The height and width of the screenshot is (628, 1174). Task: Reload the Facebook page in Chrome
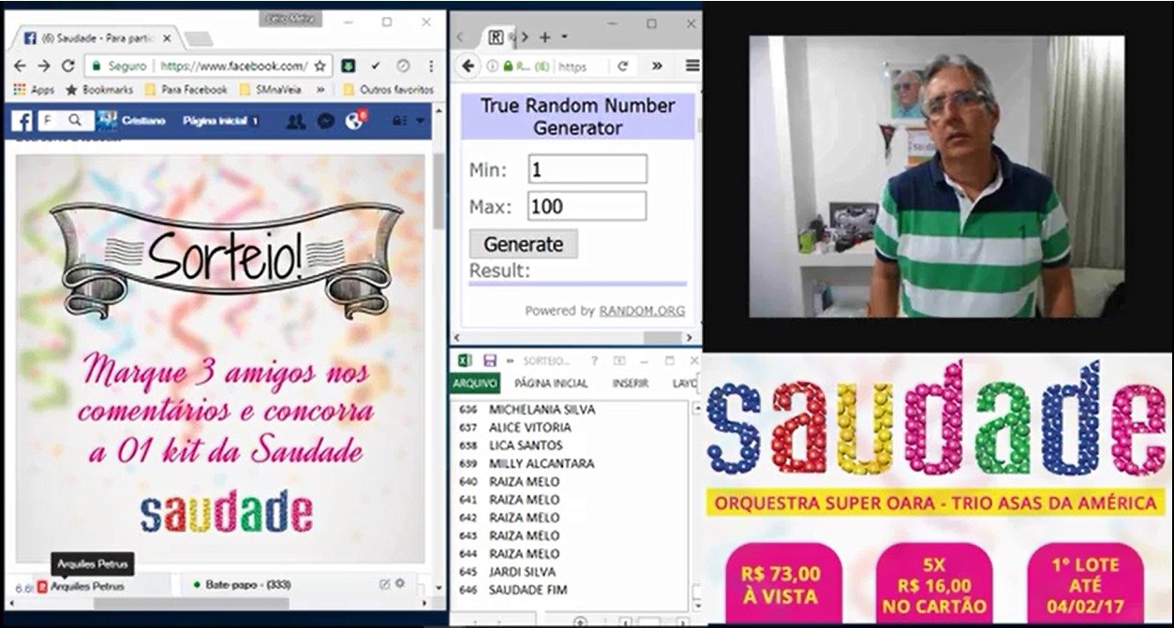[67, 66]
